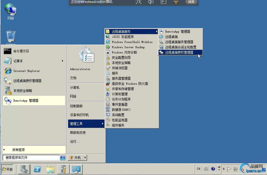Click the 系统配置 icon

[x=108, y=115]
